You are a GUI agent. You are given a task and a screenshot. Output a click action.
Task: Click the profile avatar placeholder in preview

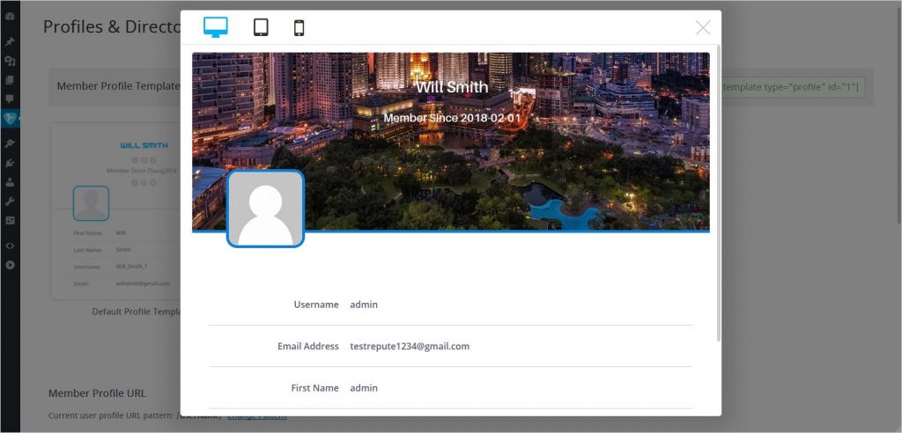pos(265,209)
